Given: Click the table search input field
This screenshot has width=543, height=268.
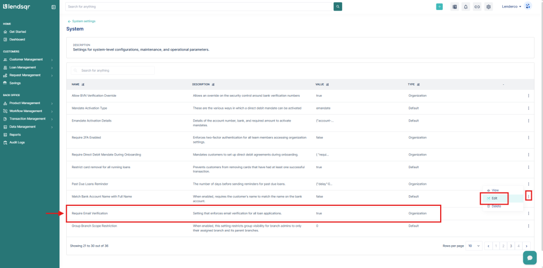Looking at the screenshot, I should coord(114,70).
